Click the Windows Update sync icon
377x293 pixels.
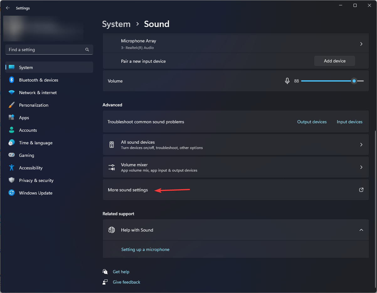pyautogui.click(x=12, y=193)
